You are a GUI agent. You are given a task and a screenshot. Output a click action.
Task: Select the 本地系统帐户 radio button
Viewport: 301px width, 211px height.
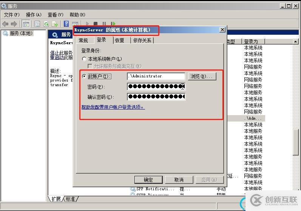click(x=84, y=59)
